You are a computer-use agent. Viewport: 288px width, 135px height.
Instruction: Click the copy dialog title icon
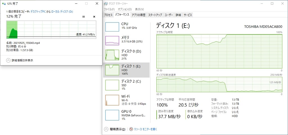pyautogui.click(x=4, y=3)
